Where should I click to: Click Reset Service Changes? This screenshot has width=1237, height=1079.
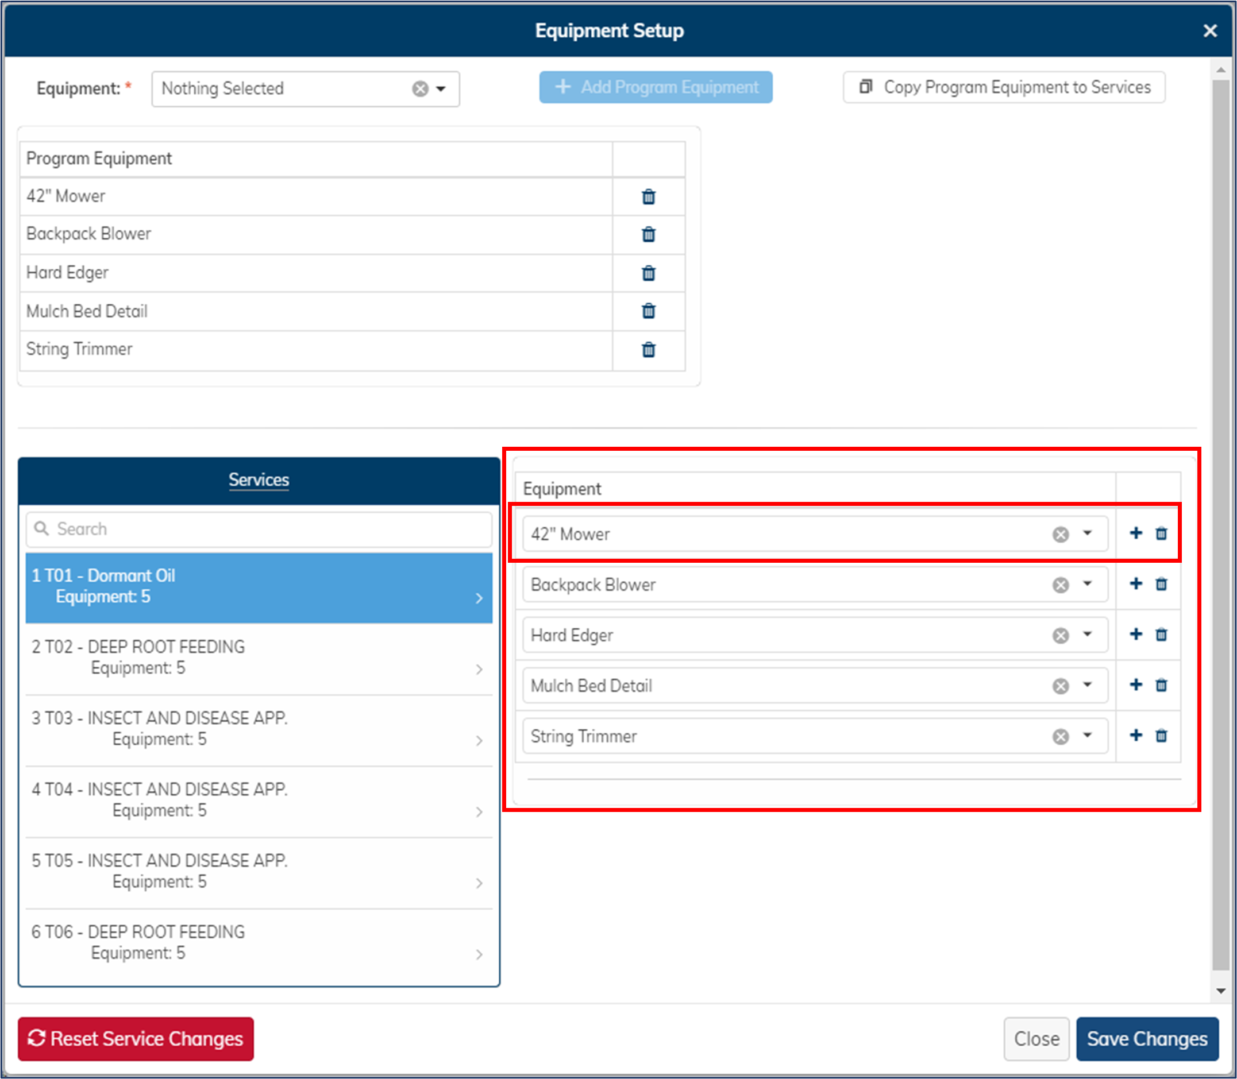point(135,1039)
